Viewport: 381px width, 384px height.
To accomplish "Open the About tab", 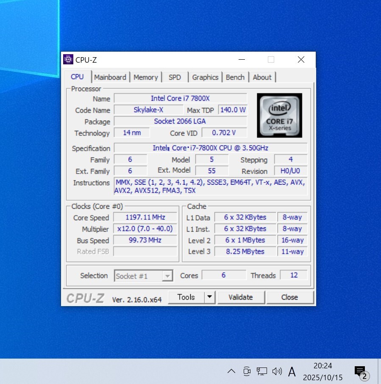I will tap(262, 77).
